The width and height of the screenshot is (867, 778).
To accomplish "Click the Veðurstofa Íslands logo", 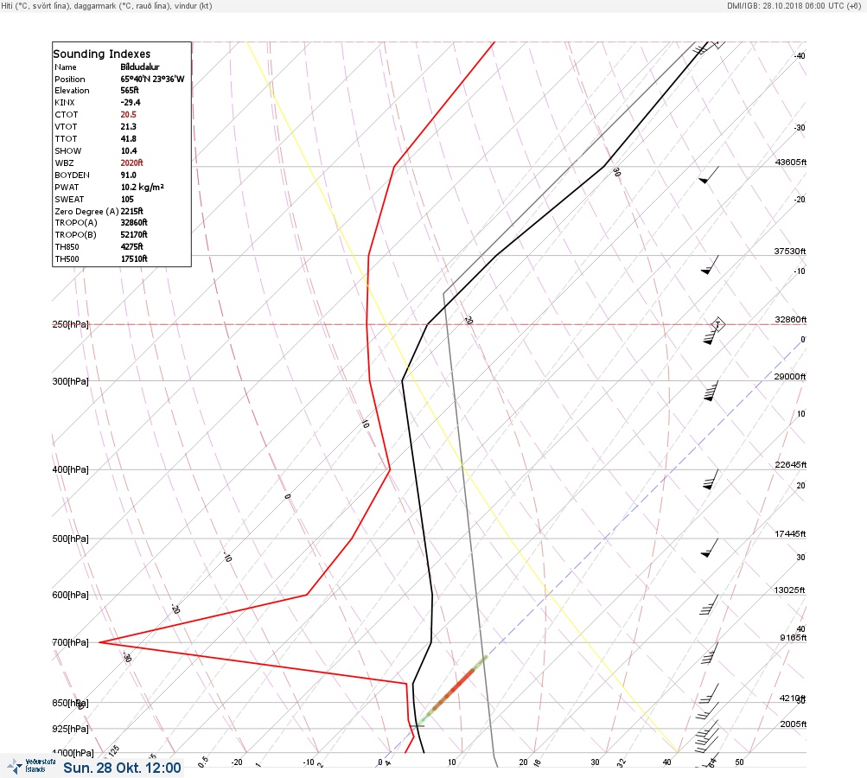I will (31, 766).
